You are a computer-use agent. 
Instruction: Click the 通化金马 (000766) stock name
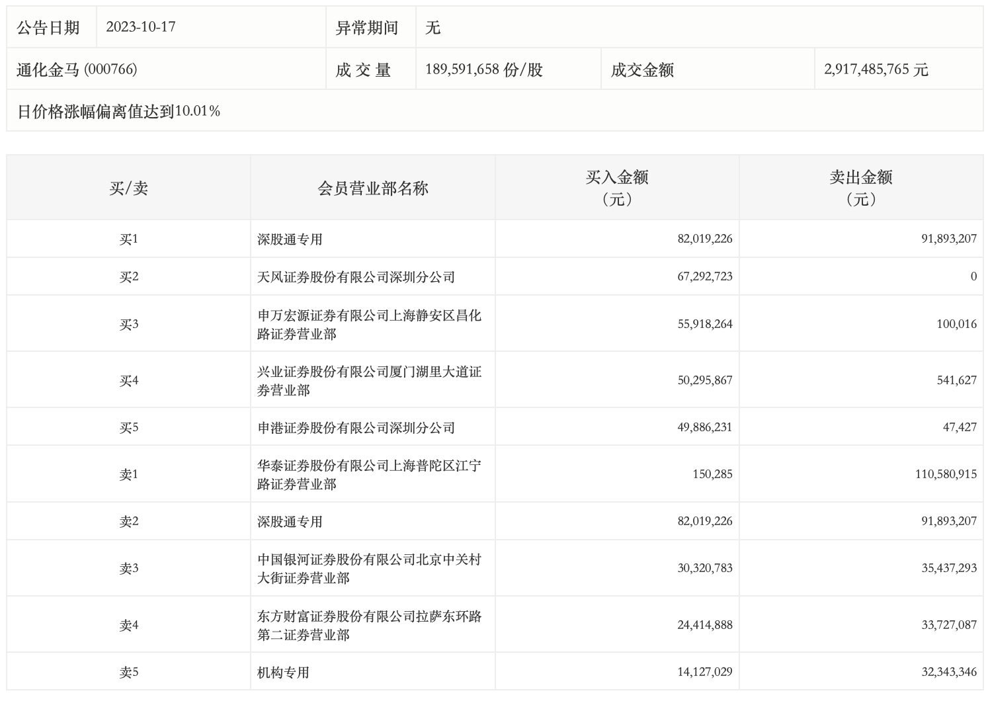[77, 69]
